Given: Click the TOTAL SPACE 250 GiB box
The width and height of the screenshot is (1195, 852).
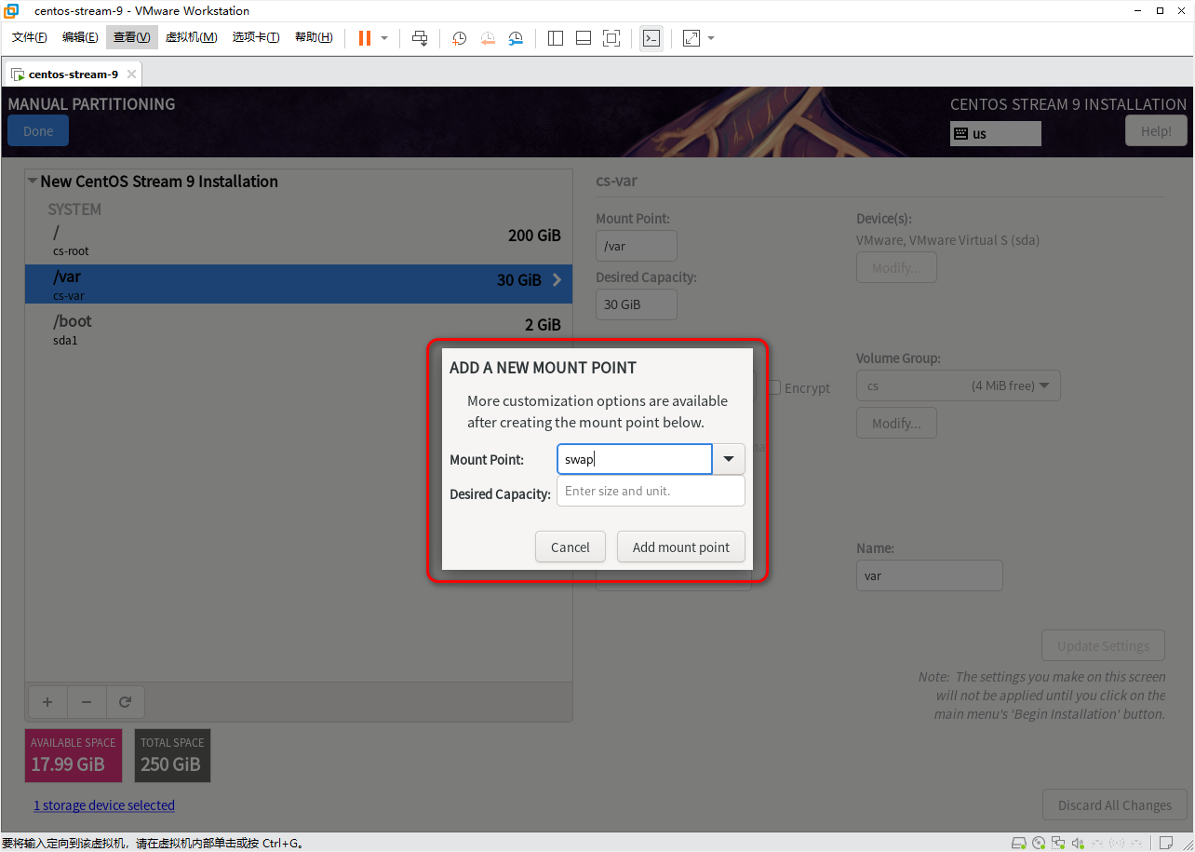Looking at the screenshot, I should pyautogui.click(x=173, y=756).
